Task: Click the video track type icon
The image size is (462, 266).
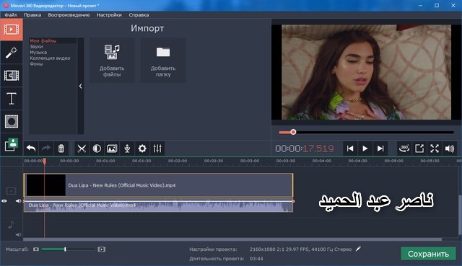Action: (x=11, y=191)
